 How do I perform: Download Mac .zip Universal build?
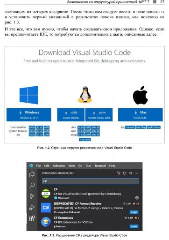click(x=130, y=127)
